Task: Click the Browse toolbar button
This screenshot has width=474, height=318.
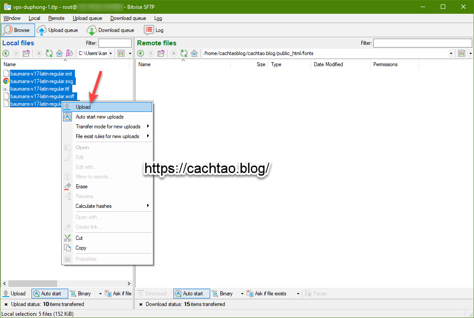Action: tap(18, 30)
